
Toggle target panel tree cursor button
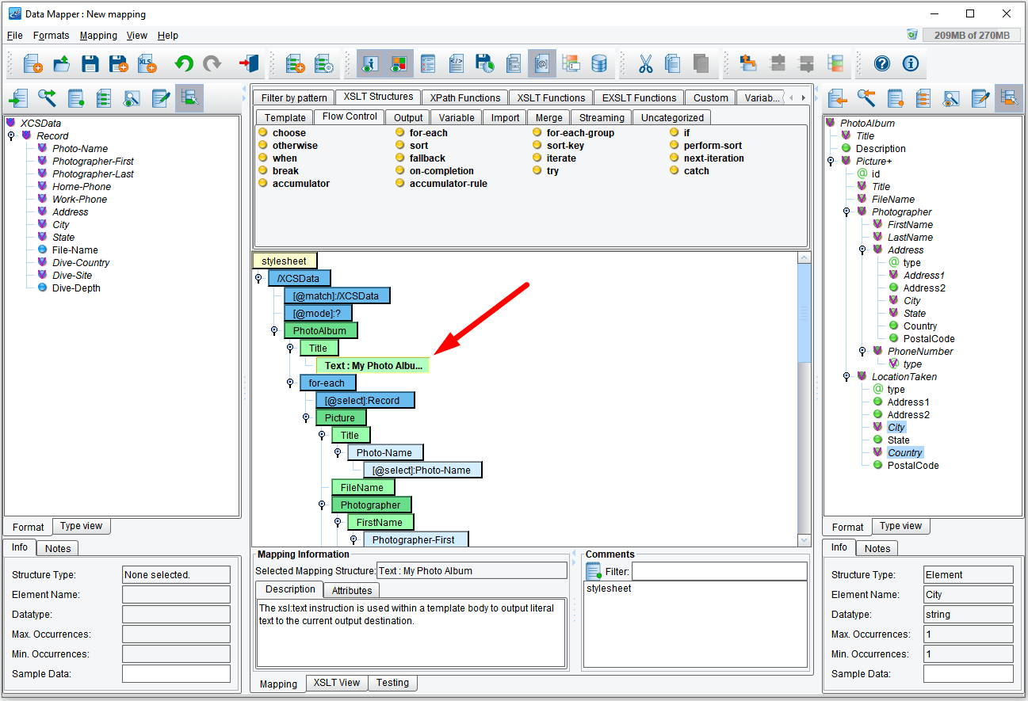pyautogui.click(x=1009, y=98)
